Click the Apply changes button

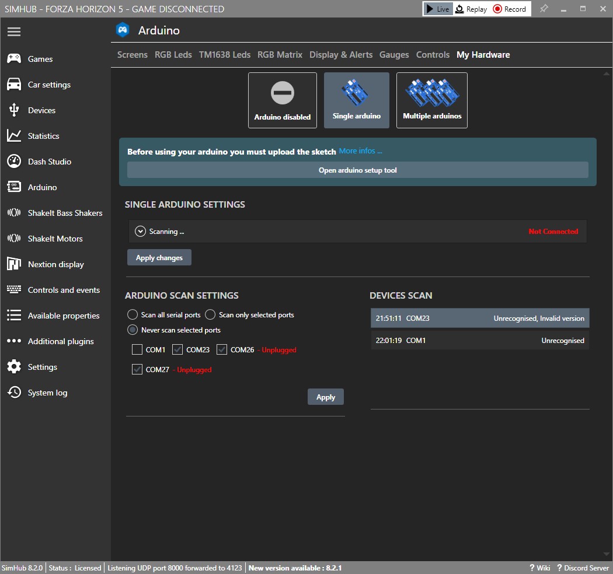click(159, 257)
